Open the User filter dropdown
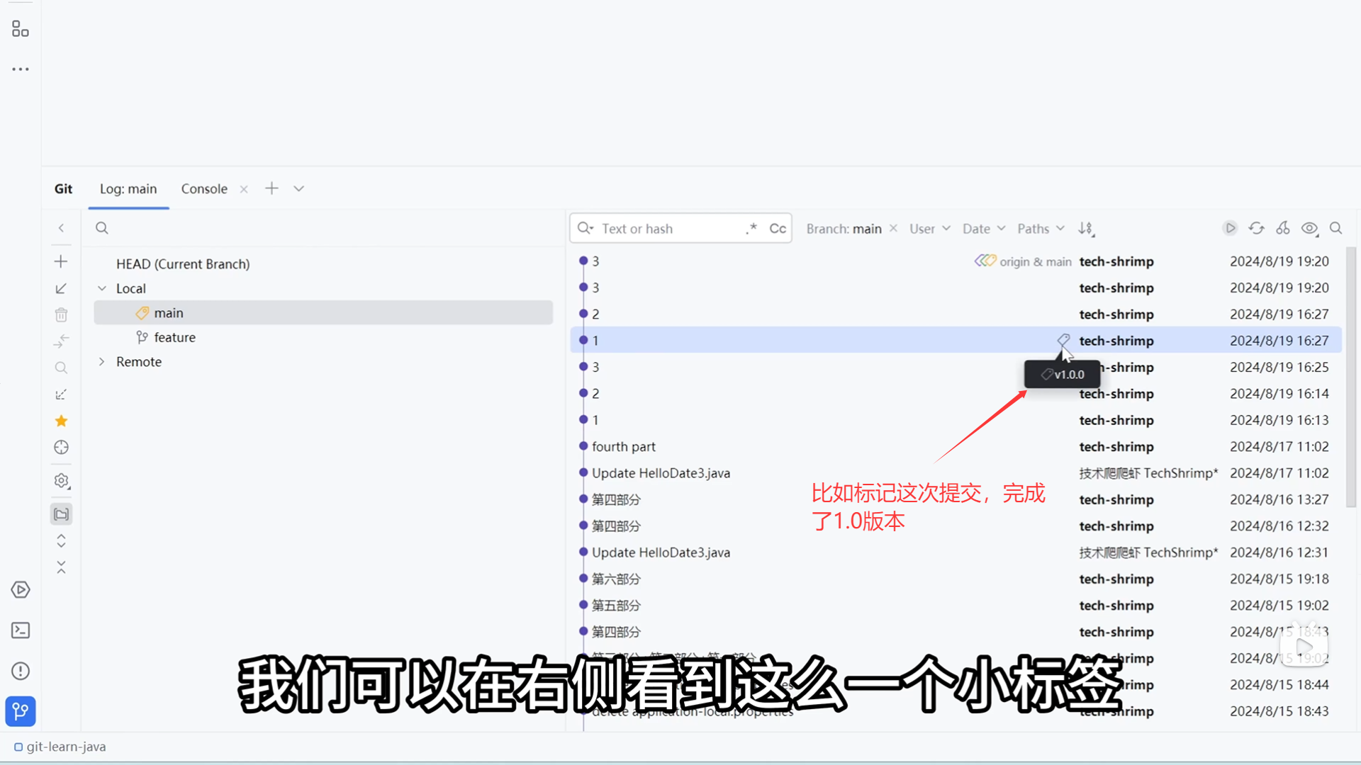The width and height of the screenshot is (1361, 765). coord(929,229)
